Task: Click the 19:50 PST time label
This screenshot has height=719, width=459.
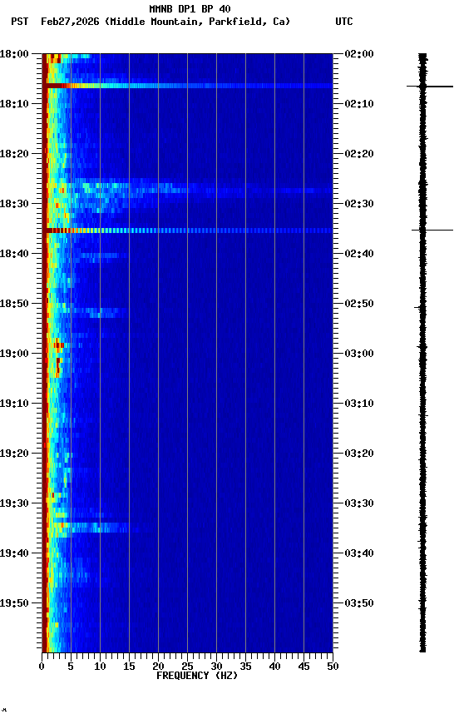Action: (x=14, y=603)
